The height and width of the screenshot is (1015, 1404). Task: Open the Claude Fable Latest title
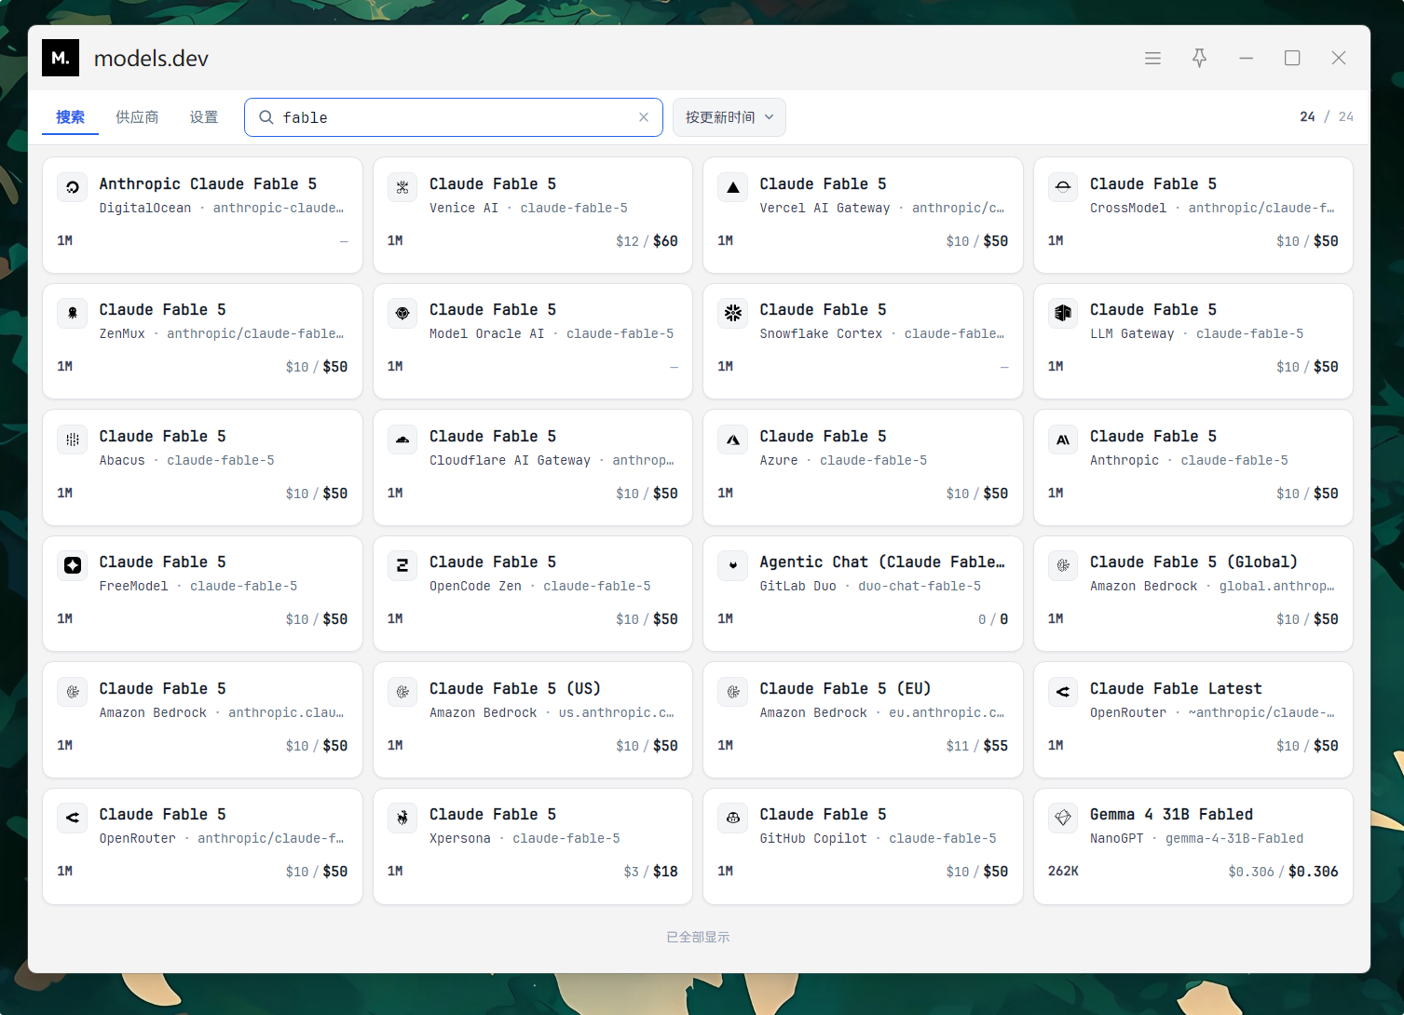(x=1176, y=688)
